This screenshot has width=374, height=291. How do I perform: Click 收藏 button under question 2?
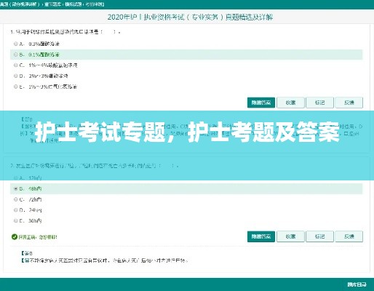click(290, 236)
